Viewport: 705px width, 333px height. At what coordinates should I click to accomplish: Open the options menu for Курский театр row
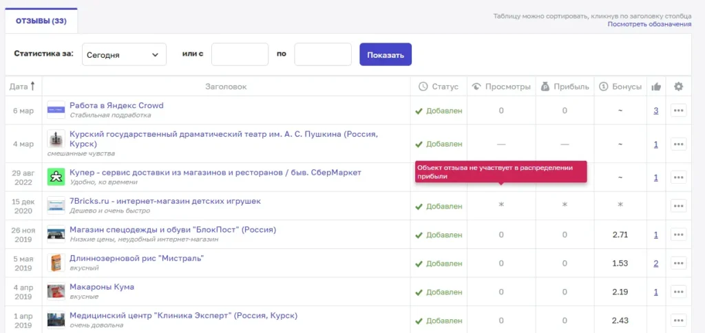(678, 144)
